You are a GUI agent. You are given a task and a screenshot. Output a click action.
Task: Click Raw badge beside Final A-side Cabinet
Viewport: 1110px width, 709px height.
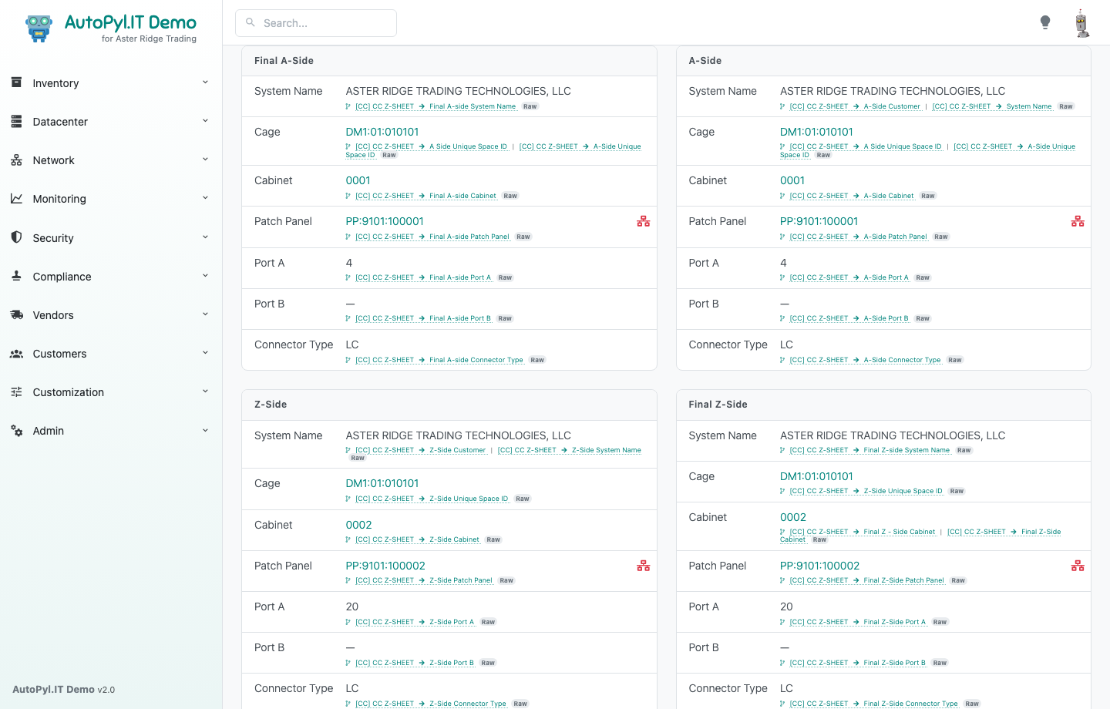pos(510,196)
